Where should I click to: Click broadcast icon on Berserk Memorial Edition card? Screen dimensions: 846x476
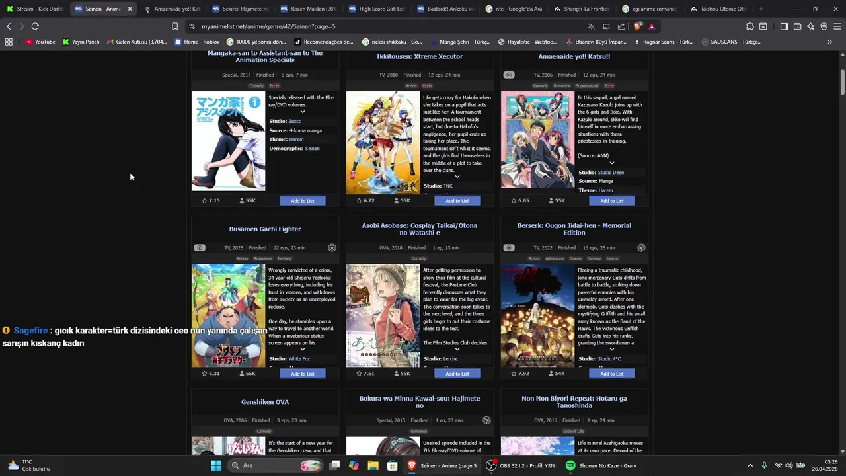click(641, 248)
